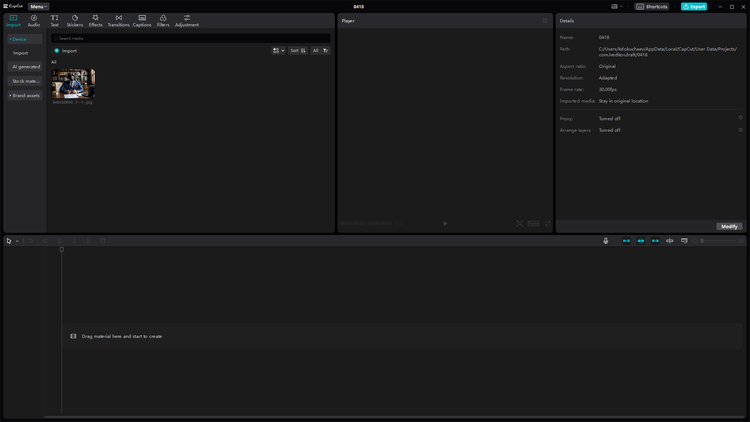Open the Stickers panel
Screen dimensions: 750x422
click(75, 21)
